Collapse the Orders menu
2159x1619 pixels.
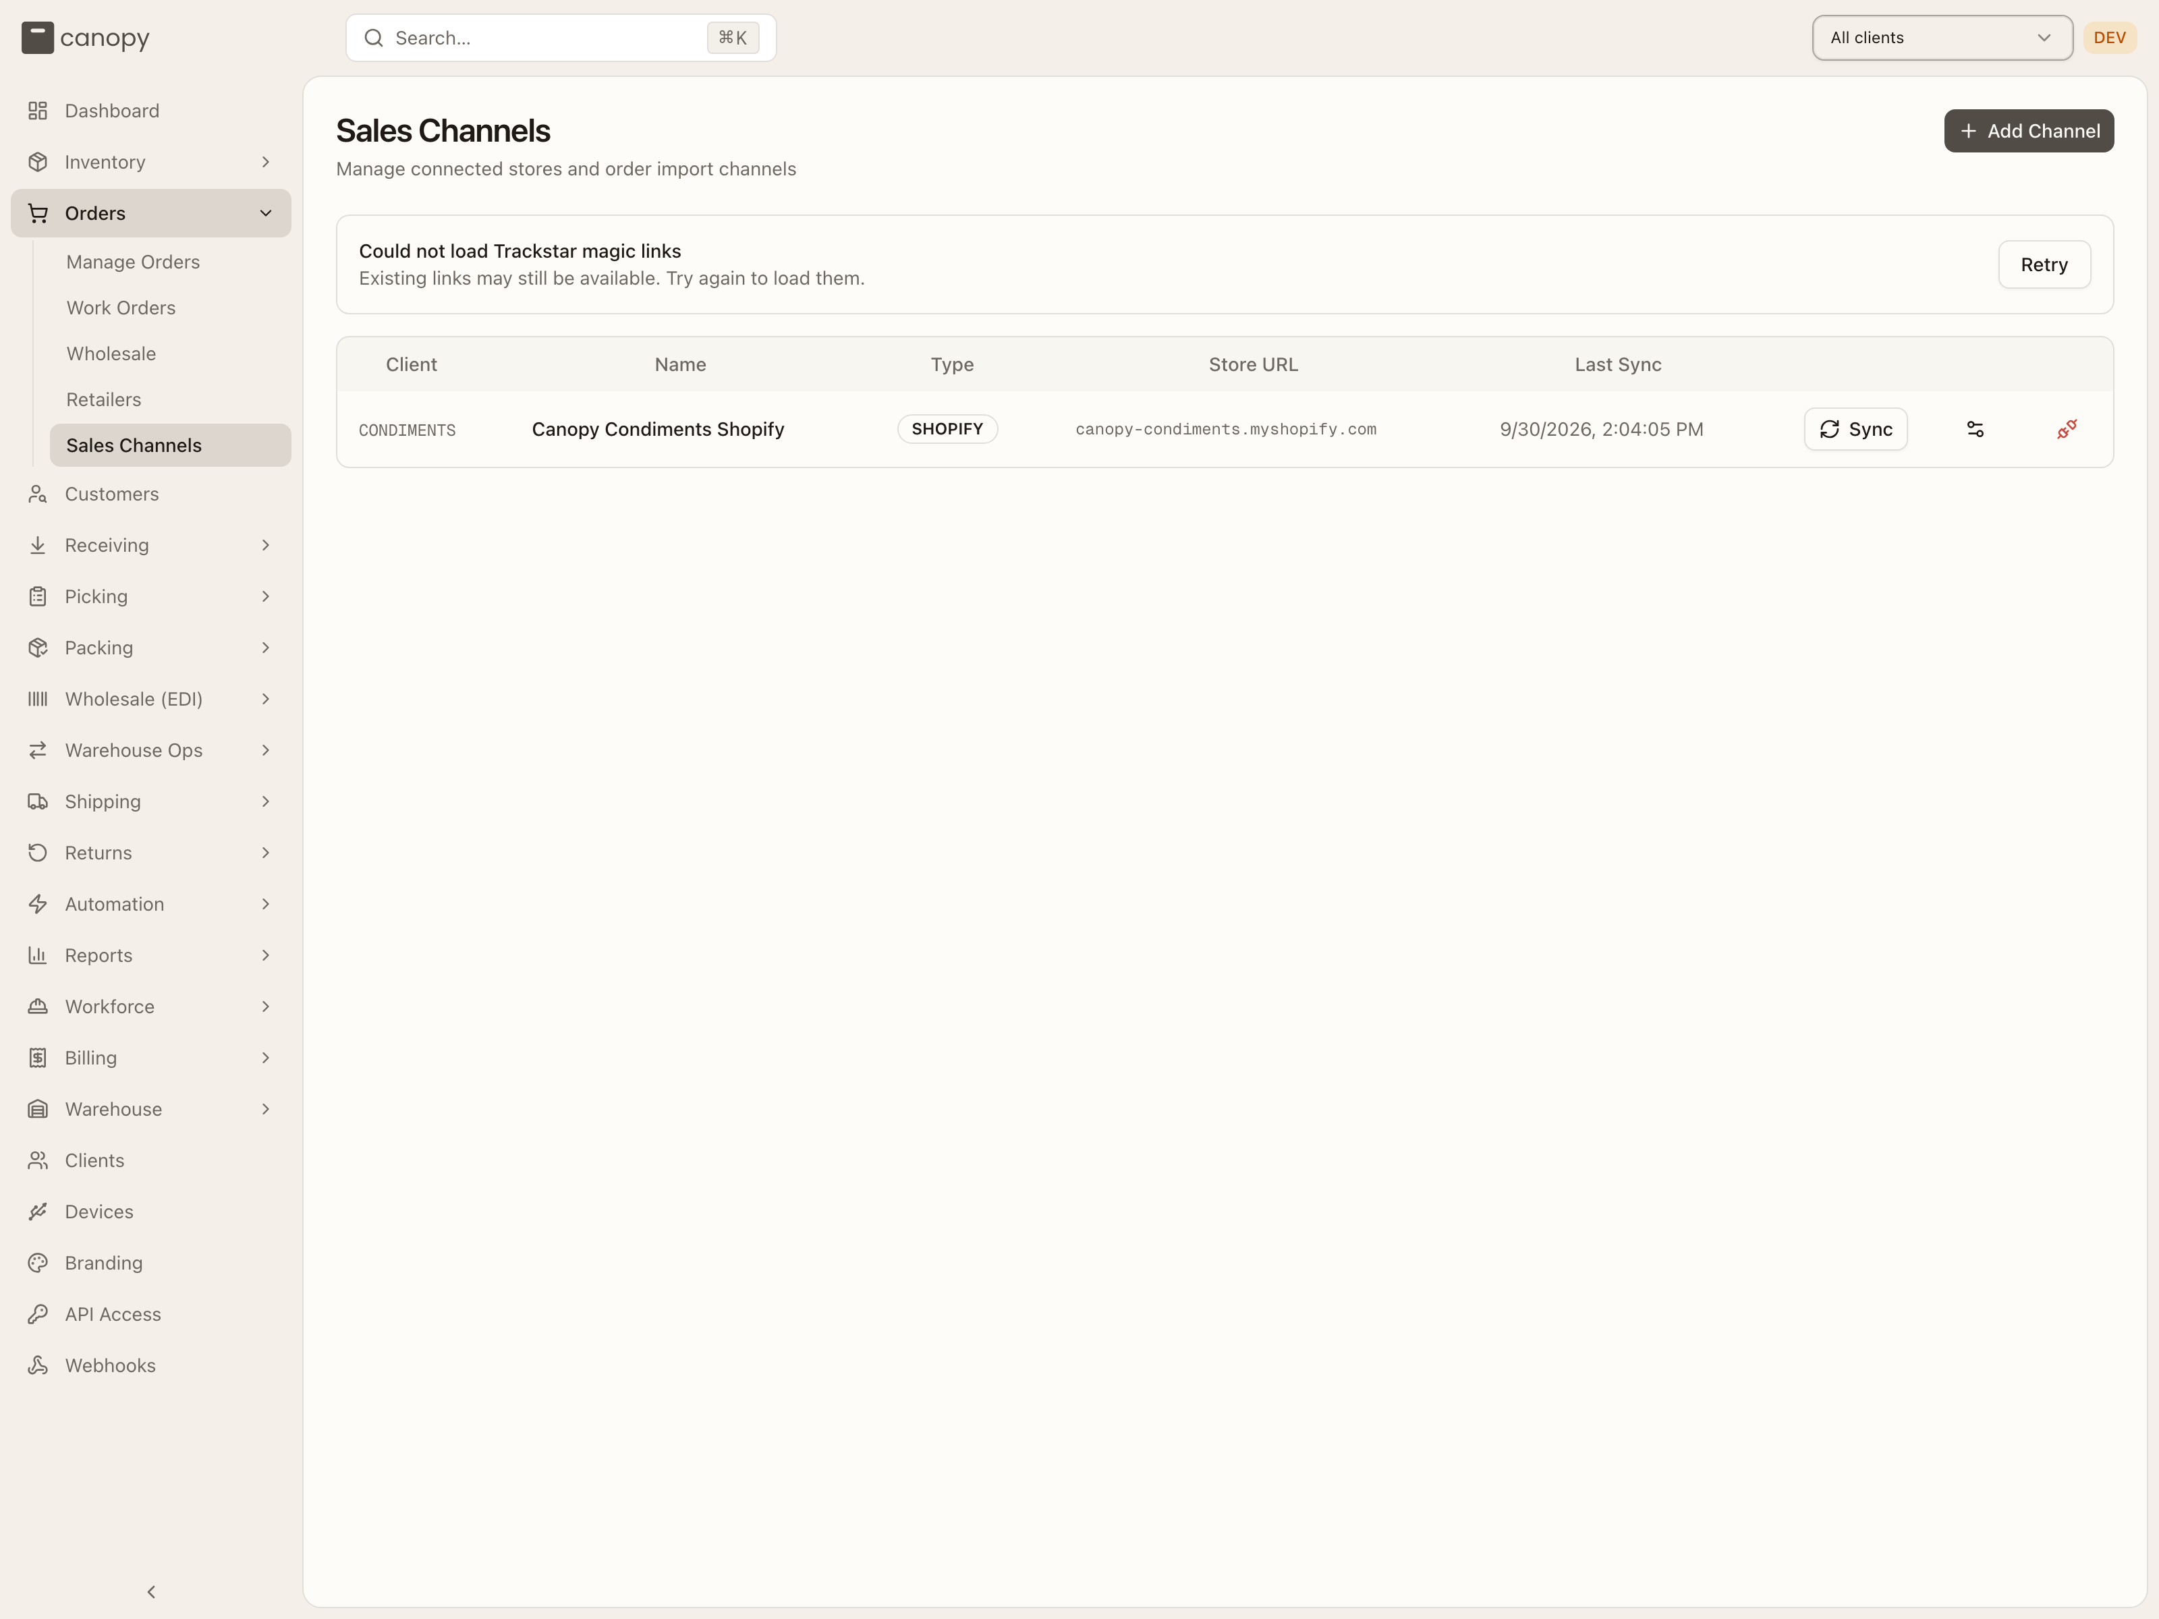(x=151, y=212)
